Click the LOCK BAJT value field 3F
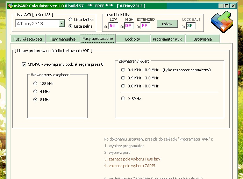This screenshot has width=243, height=179. point(191,26)
